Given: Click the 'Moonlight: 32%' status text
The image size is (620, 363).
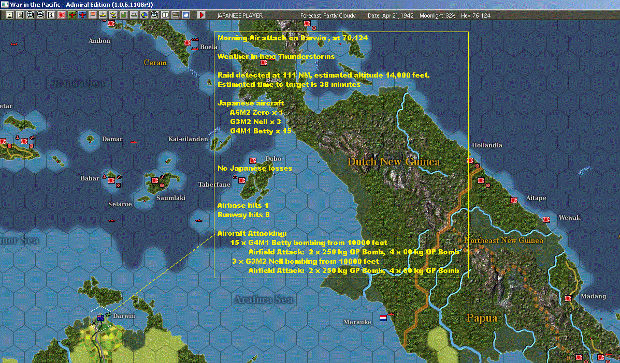Looking at the screenshot, I should (437, 16).
